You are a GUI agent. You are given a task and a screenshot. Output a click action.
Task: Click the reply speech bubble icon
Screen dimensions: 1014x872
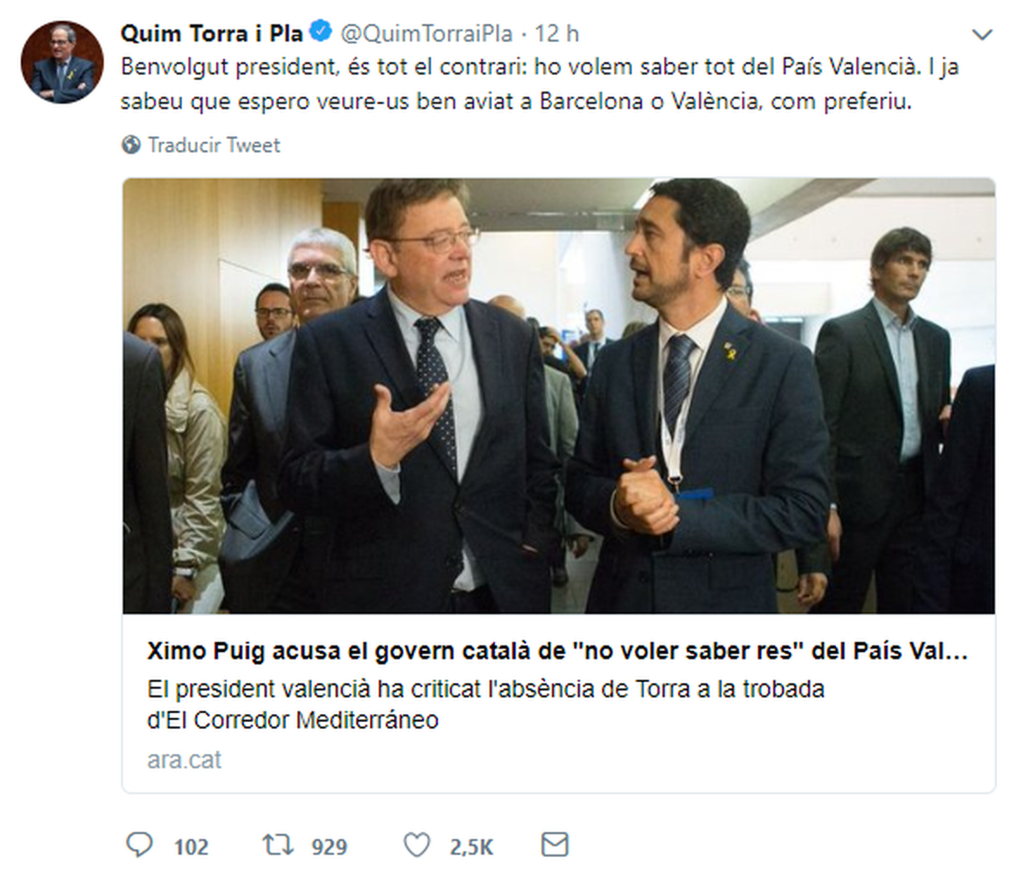click(x=139, y=845)
